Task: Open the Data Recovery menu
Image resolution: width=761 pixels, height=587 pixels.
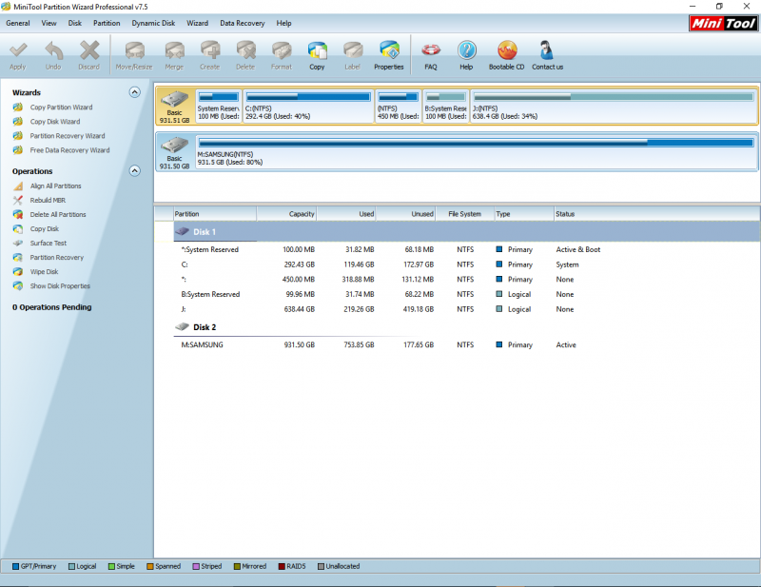Action: [x=243, y=23]
